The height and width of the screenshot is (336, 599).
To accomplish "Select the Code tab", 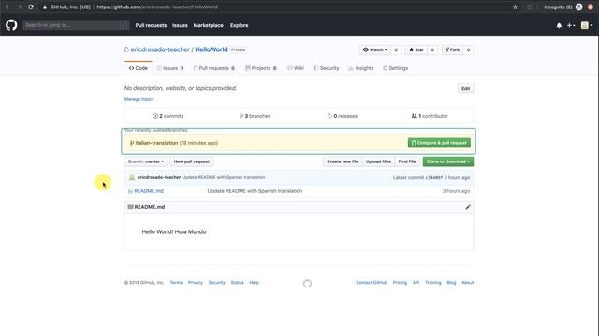I will [x=139, y=68].
